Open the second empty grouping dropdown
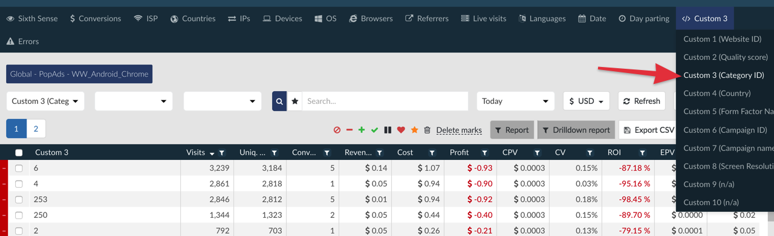The image size is (774, 236). pos(134,101)
